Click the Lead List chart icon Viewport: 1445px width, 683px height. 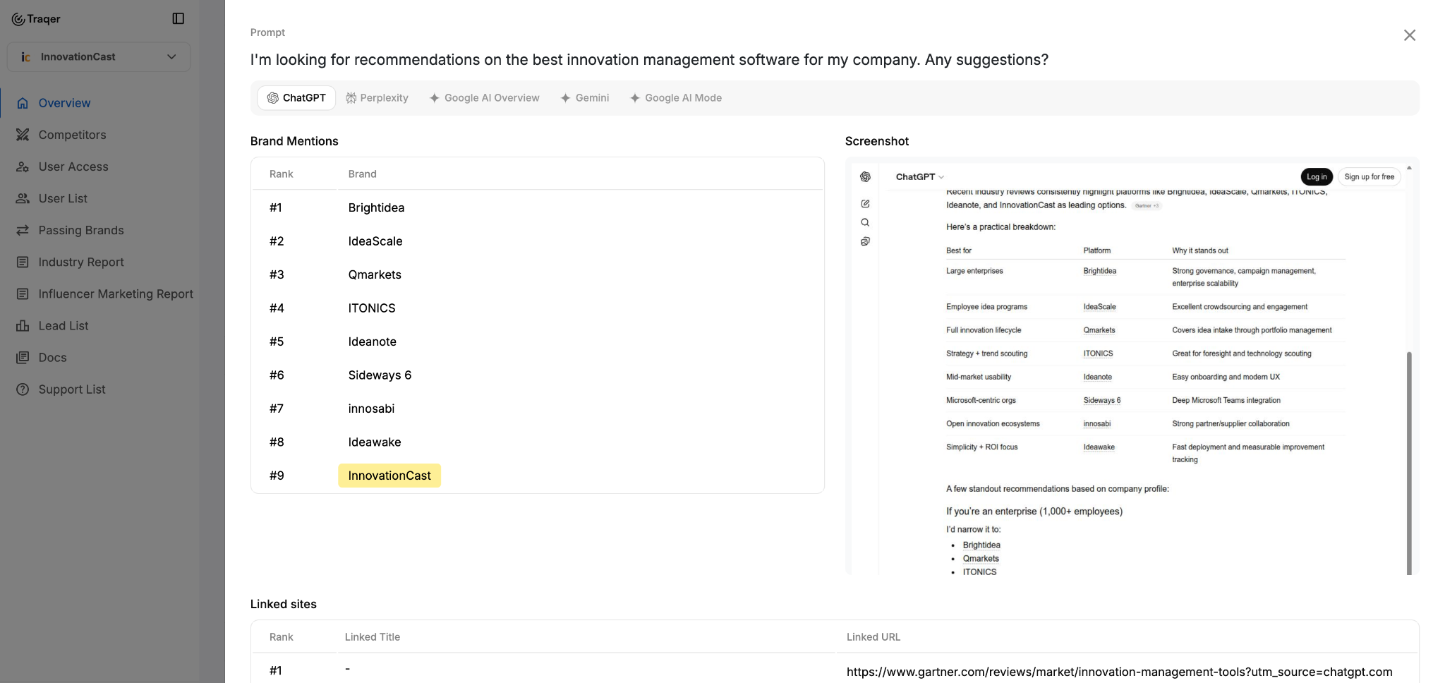click(23, 325)
